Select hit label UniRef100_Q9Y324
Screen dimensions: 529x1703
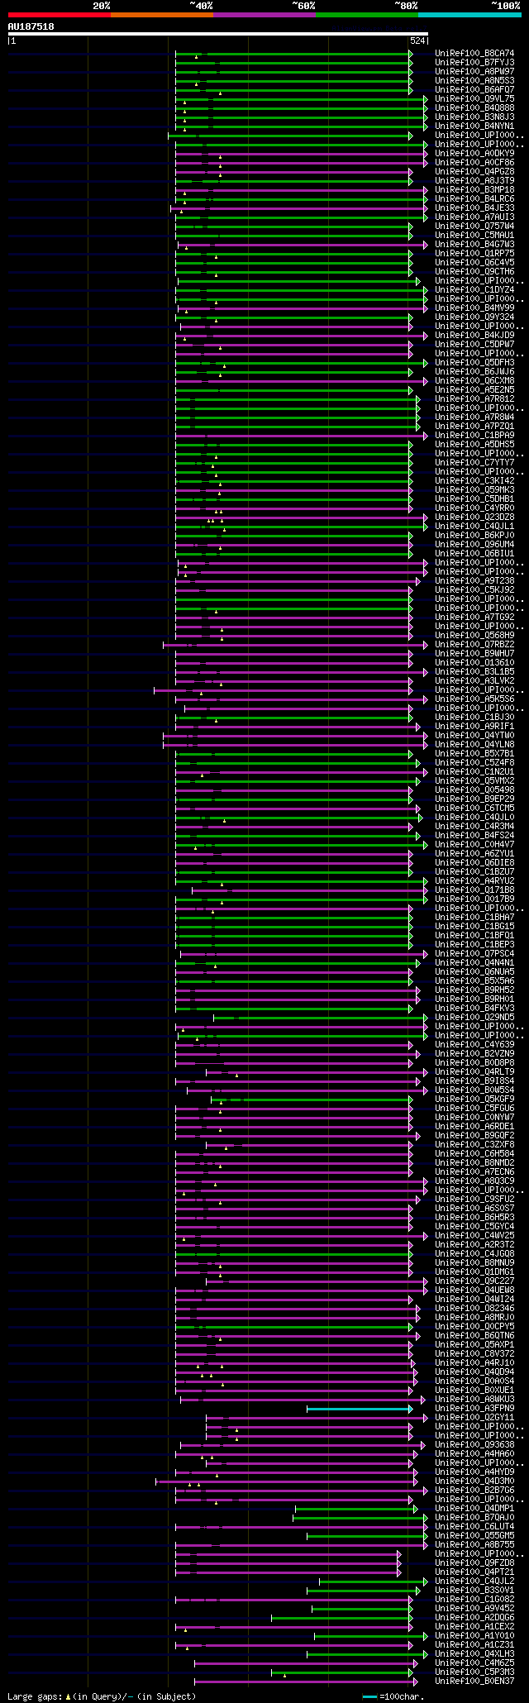pyautogui.click(x=474, y=317)
